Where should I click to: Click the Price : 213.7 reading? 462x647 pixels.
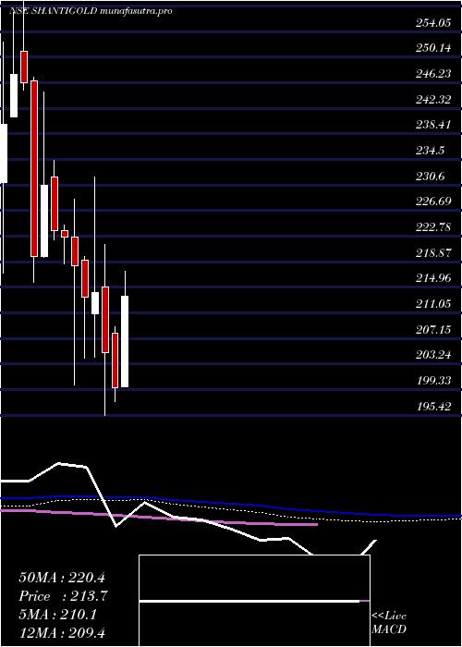(64, 596)
